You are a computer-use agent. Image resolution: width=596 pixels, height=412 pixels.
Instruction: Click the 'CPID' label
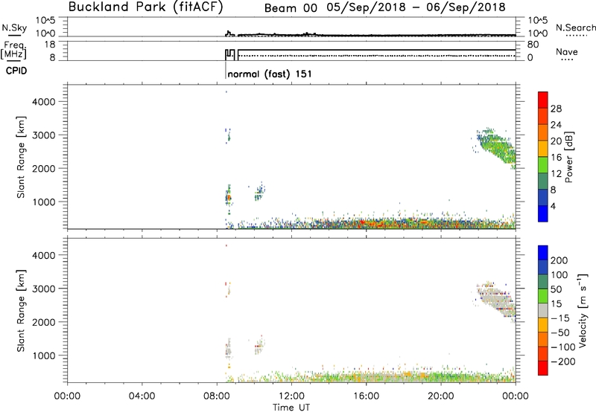tap(16, 71)
